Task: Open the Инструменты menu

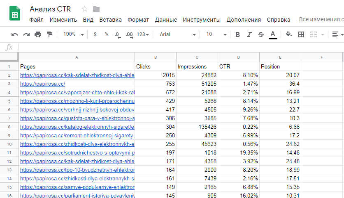Action: click(202, 20)
